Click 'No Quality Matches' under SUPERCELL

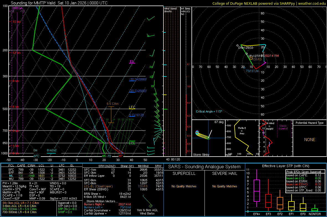point(184,186)
